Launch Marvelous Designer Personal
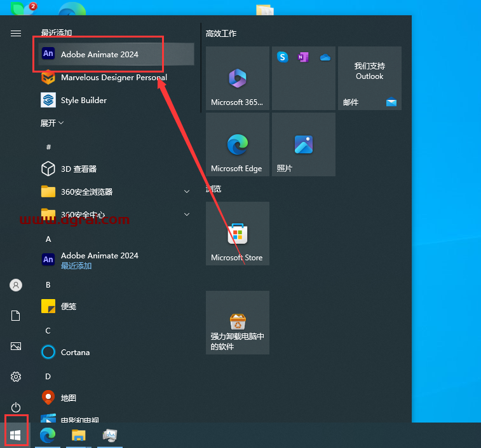Viewport: 481px width, 448px height. pyautogui.click(x=116, y=77)
